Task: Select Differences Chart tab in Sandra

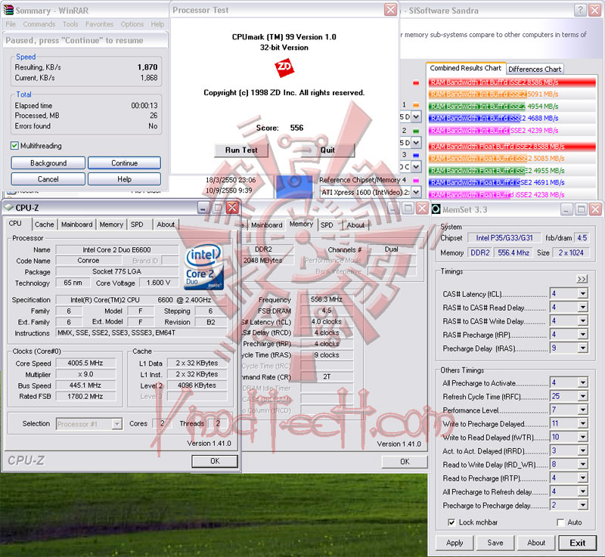Action: tap(535, 70)
